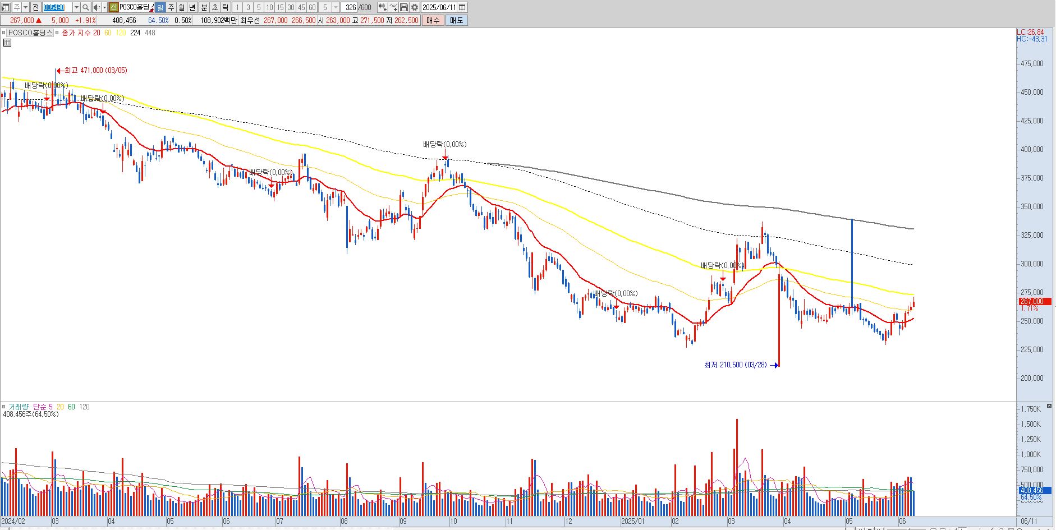Click the green '신' badge icon
The image size is (1056, 530).
(114, 7)
